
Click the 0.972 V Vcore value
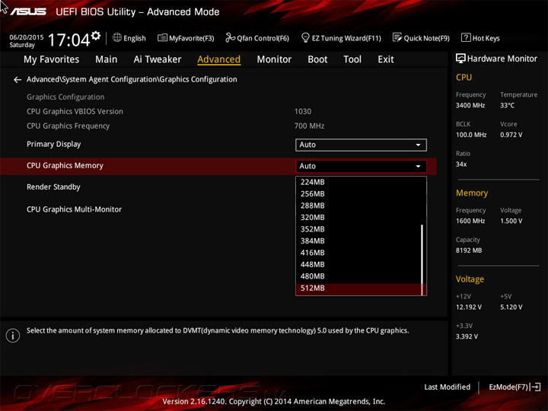pyautogui.click(x=511, y=135)
